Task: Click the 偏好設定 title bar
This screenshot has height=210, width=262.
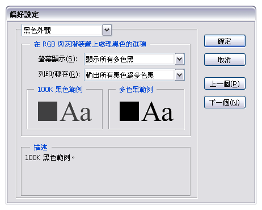Action: tap(131, 14)
